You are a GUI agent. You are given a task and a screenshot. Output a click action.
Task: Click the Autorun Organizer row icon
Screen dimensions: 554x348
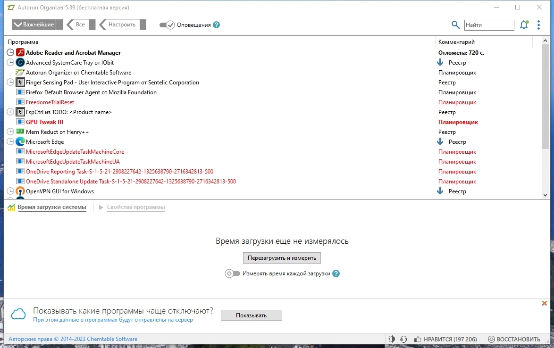click(x=20, y=72)
